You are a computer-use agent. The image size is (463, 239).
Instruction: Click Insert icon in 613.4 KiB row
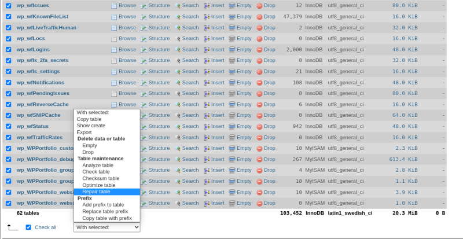pos(207,159)
